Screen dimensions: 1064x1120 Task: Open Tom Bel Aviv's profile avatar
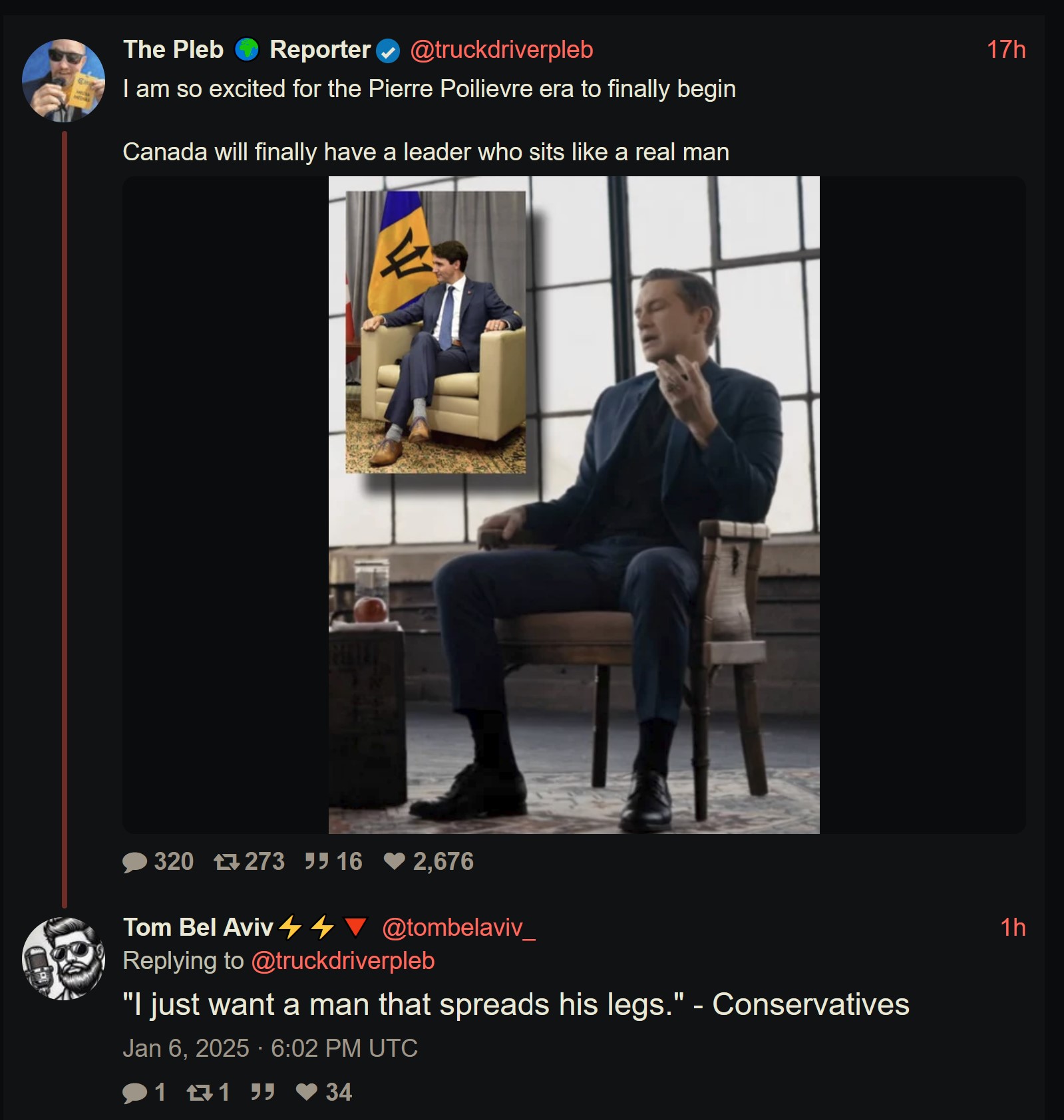click(x=64, y=958)
